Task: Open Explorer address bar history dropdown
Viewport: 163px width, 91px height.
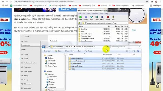Action: coord(105,47)
